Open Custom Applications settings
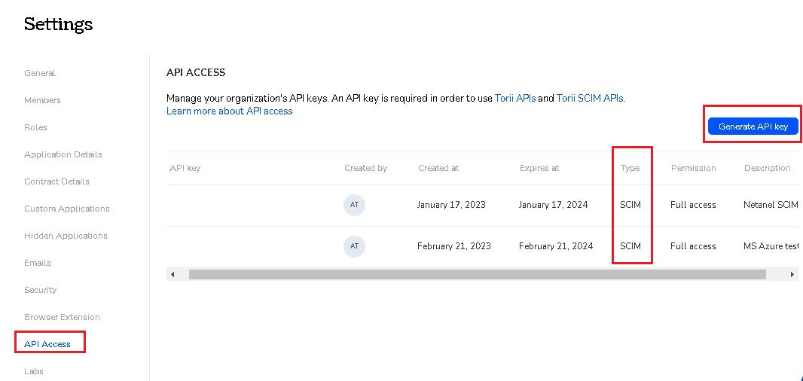 (67, 209)
